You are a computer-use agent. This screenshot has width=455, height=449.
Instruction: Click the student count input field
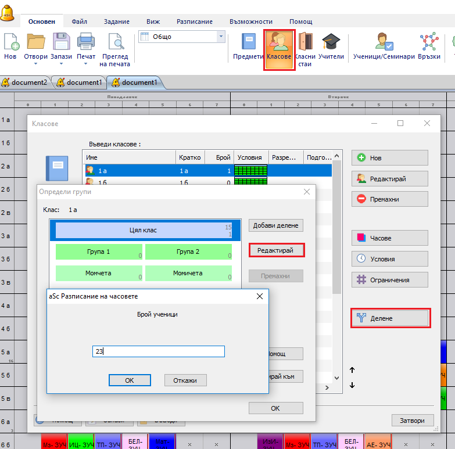(x=158, y=351)
